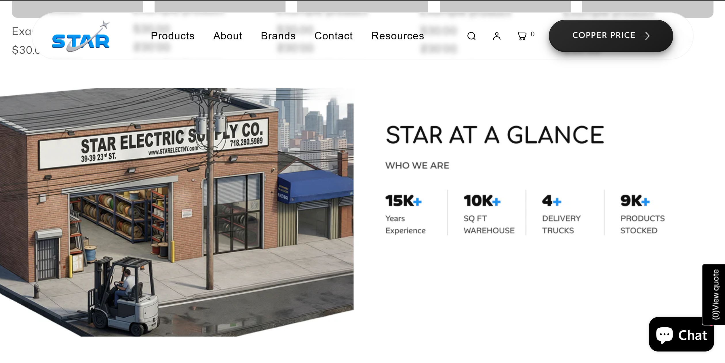The image size is (725, 363).
Task: Go to the About page
Action: pyautogui.click(x=228, y=36)
